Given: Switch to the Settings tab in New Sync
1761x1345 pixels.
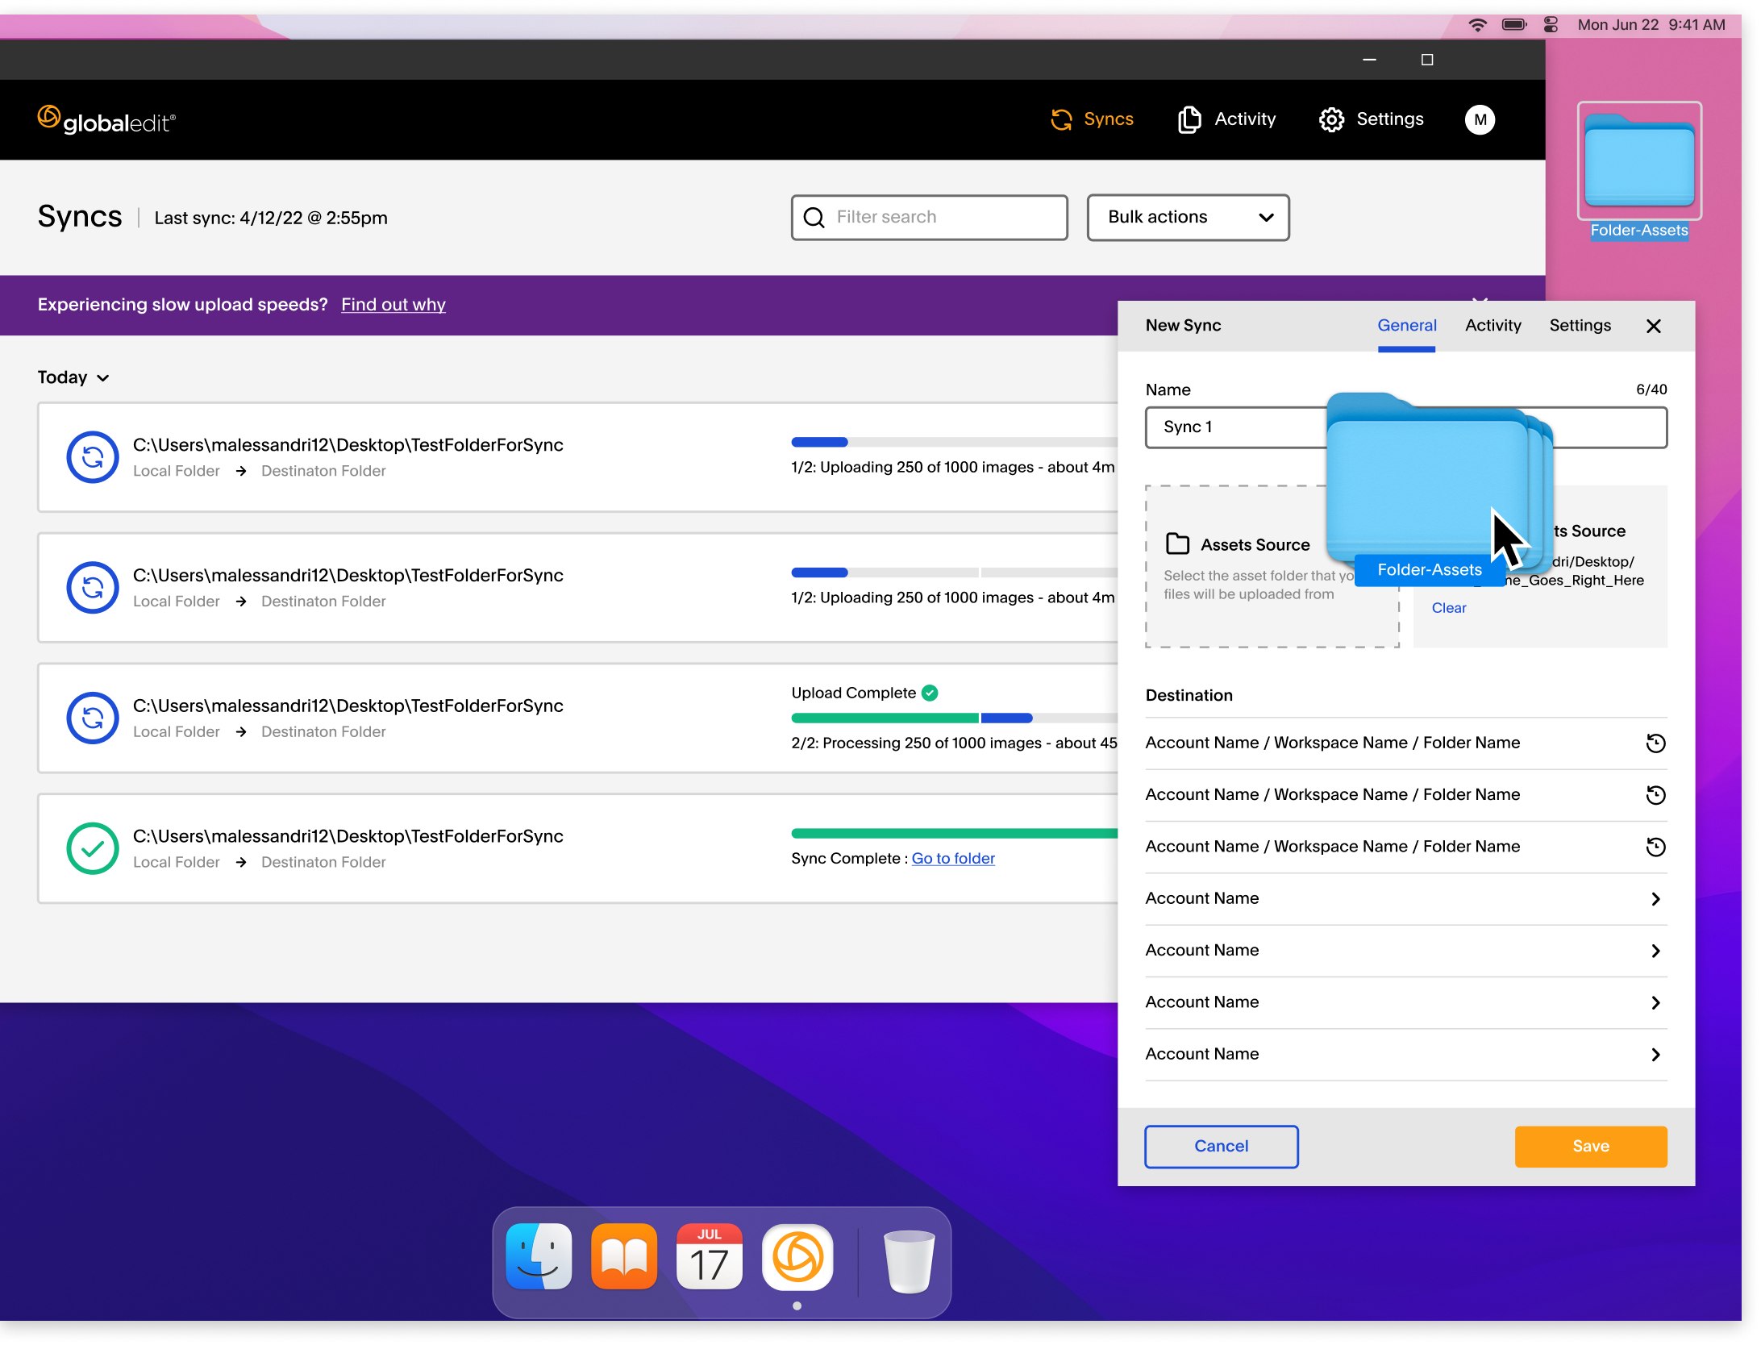Looking at the screenshot, I should pyautogui.click(x=1580, y=326).
